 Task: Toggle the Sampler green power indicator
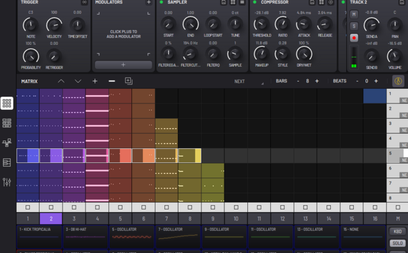(x=161, y=2)
